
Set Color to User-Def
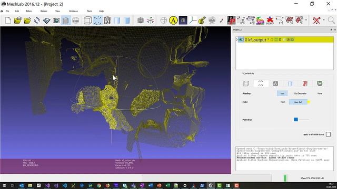pyautogui.click(x=298, y=102)
